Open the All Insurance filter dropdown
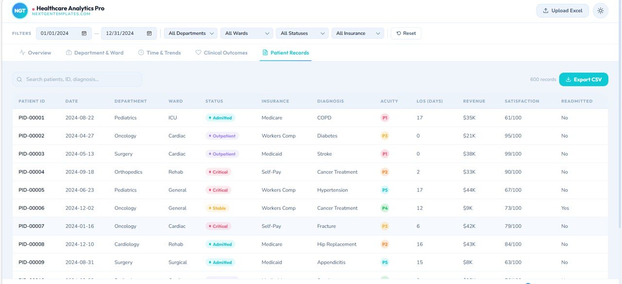The image size is (622, 284). pyautogui.click(x=358, y=33)
